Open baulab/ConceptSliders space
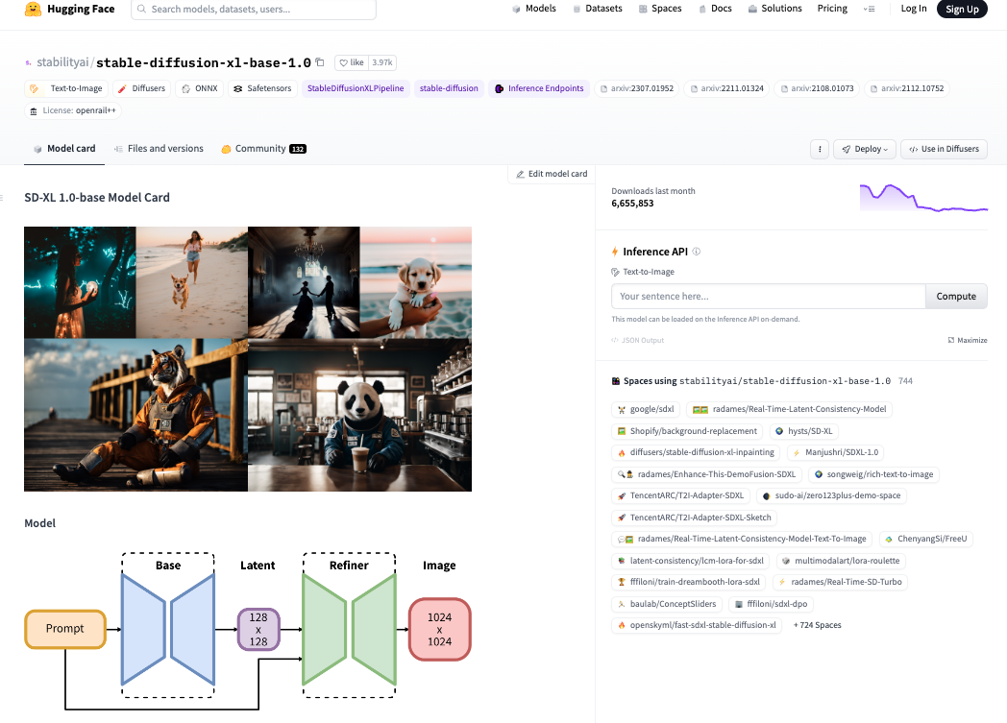Image resolution: width=1007 pixels, height=723 pixels. coord(667,604)
